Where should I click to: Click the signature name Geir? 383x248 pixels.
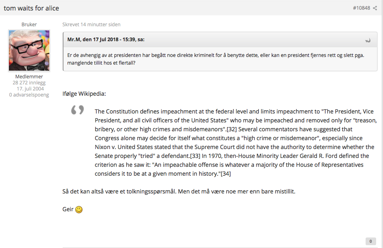(x=68, y=209)
